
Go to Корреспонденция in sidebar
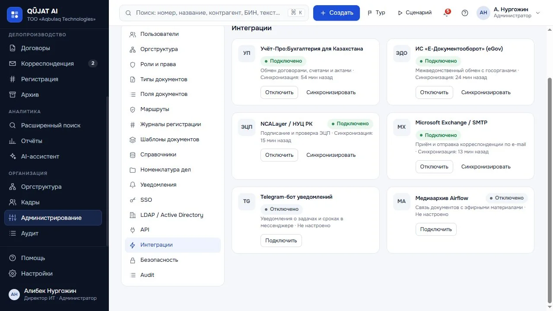point(53,63)
